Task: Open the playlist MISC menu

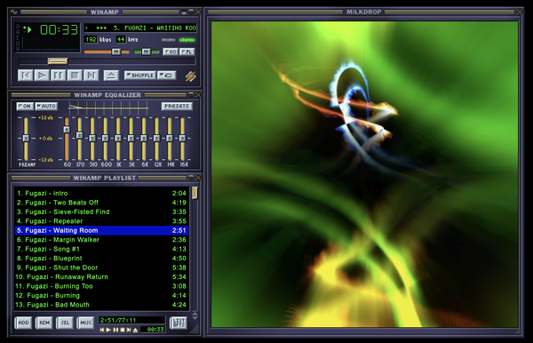Action: [x=85, y=323]
